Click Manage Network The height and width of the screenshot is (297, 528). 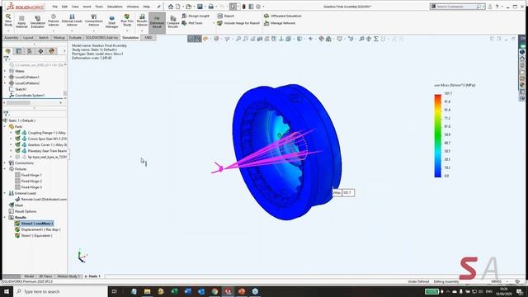pos(280,23)
